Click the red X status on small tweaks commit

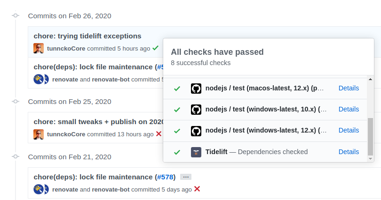pos(159,134)
